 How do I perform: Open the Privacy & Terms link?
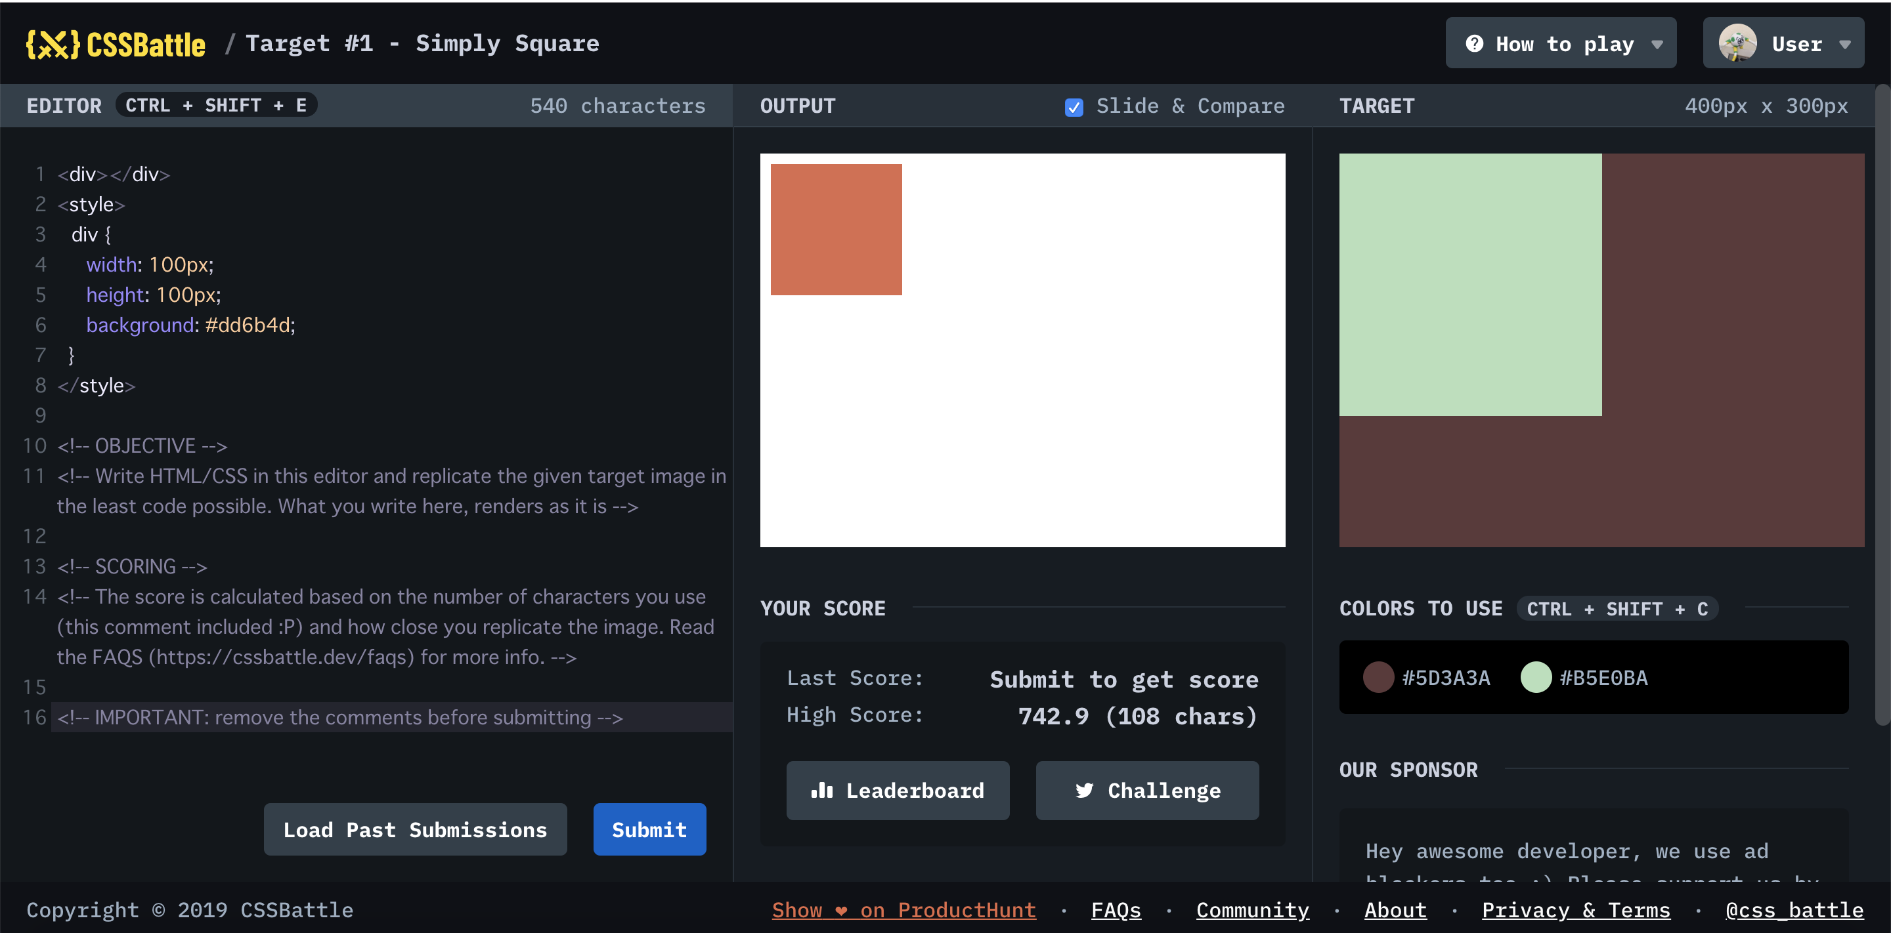click(1575, 910)
